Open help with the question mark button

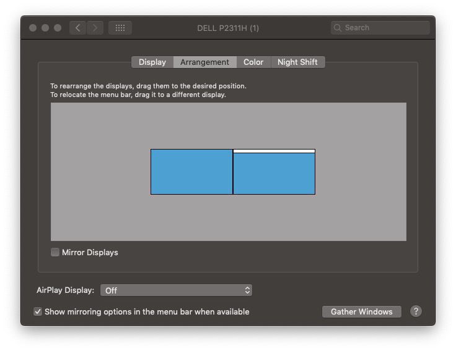(x=416, y=311)
